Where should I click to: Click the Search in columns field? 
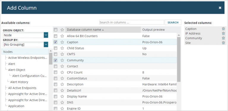coord(132,22)
